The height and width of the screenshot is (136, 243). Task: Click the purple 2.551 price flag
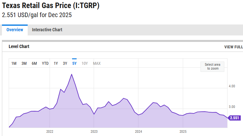(x=234, y=118)
